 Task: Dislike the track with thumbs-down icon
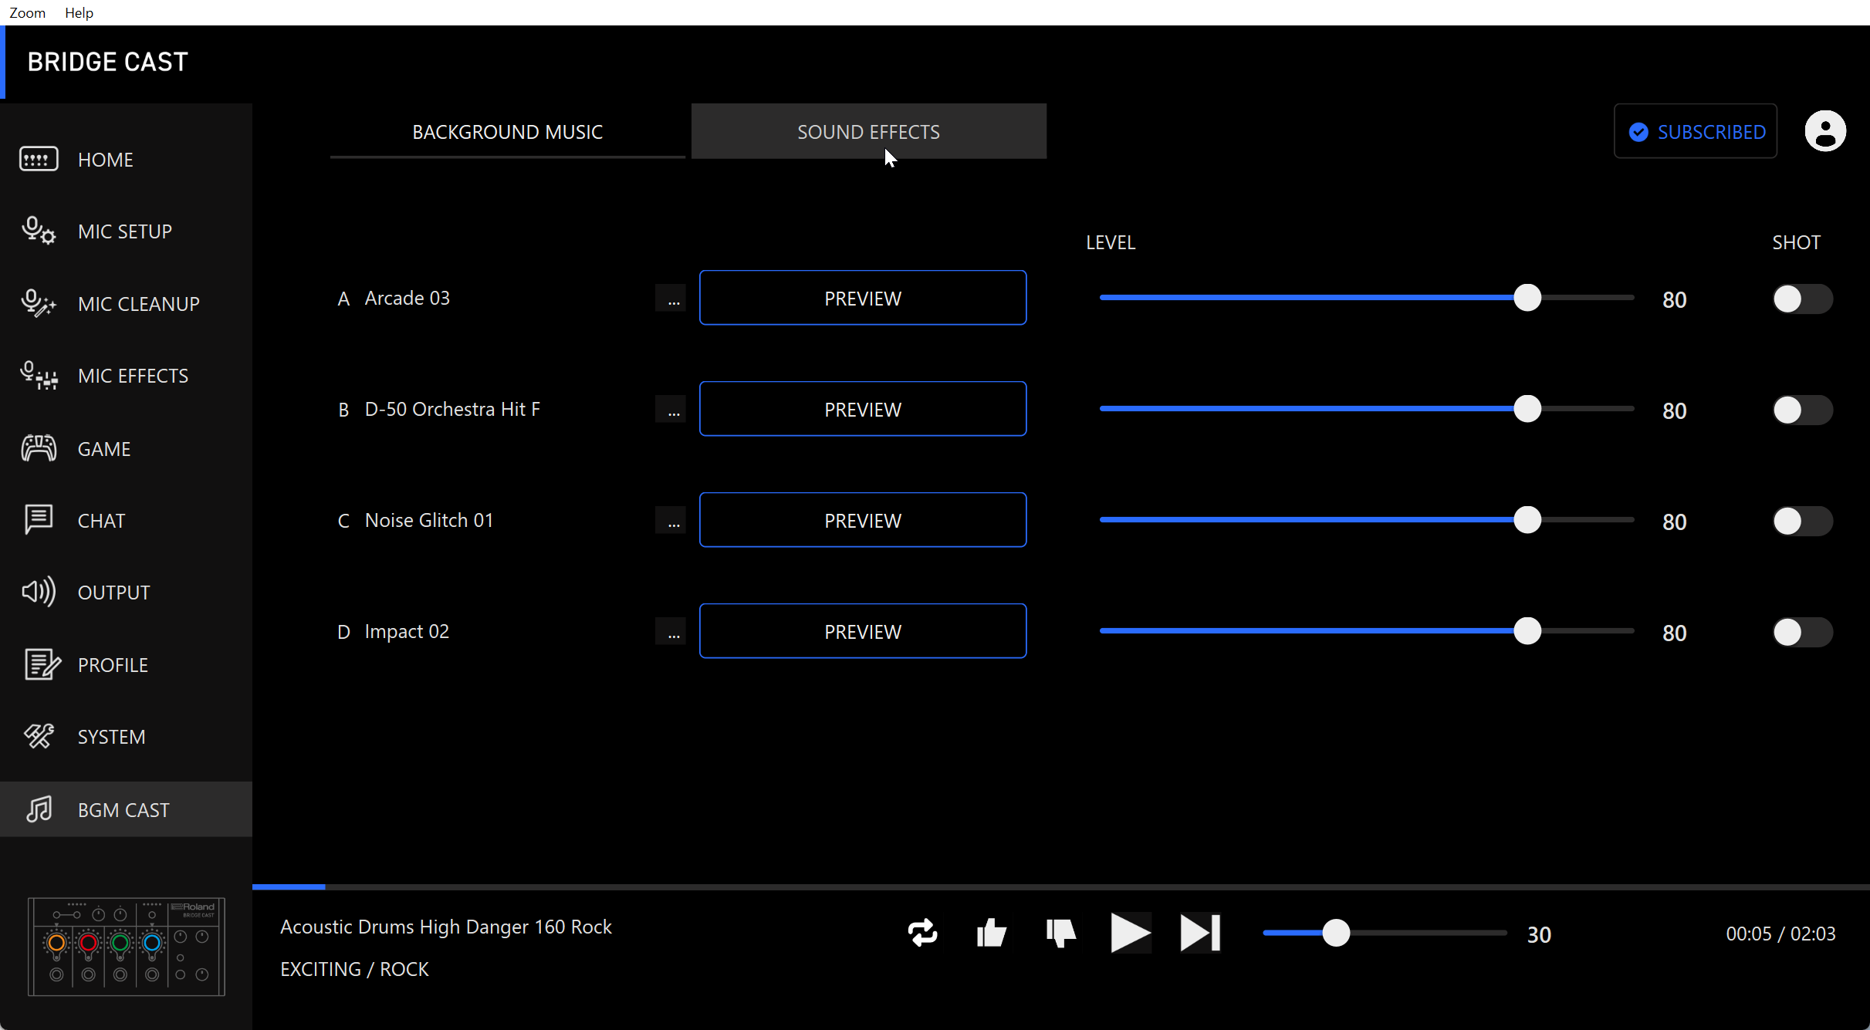pos(1061,934)
